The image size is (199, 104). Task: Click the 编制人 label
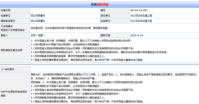(x=4, y=35)
